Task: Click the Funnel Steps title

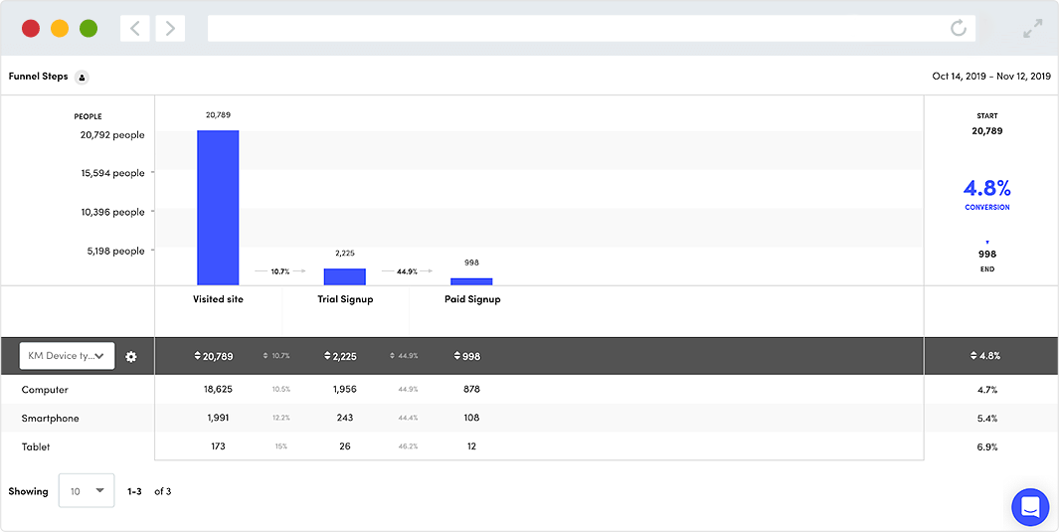Action: (38, 77)
